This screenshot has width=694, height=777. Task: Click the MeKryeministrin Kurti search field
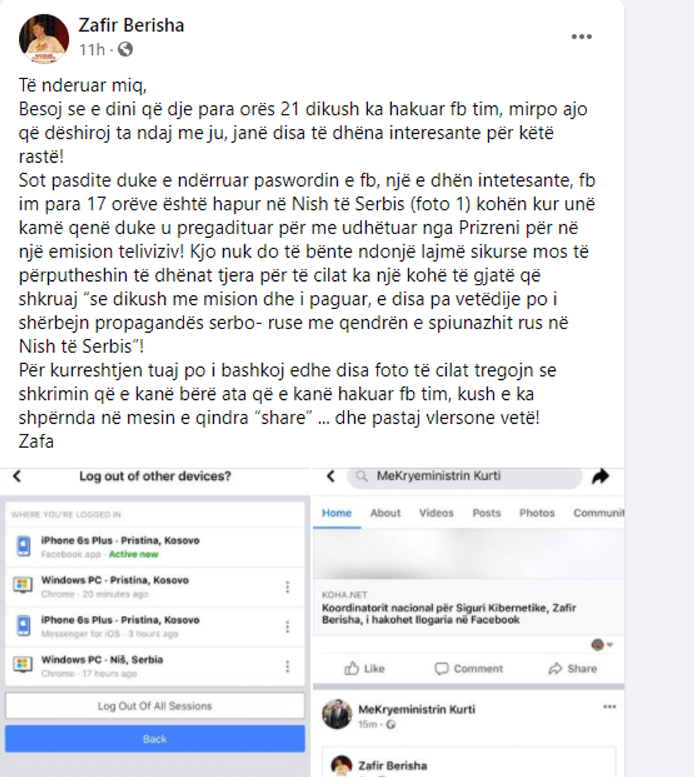[465, 476]
